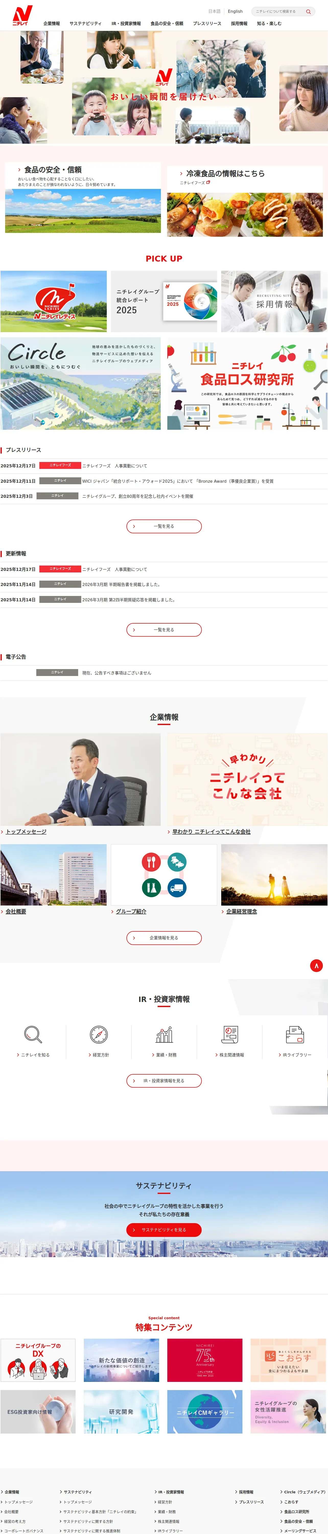
Task: Click footer link こおらす
Action: coord(291,1502)
